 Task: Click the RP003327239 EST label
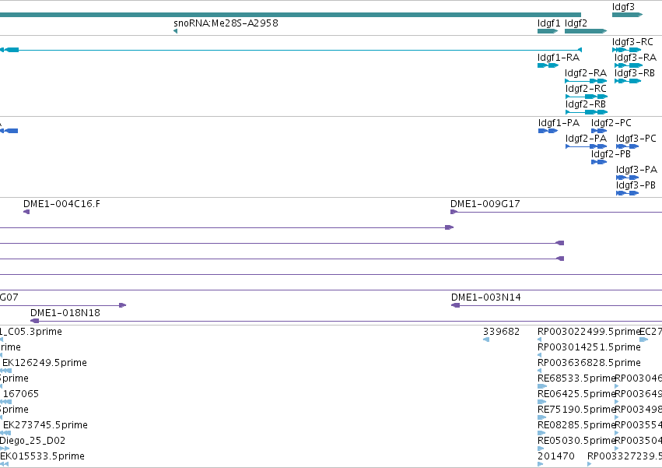[625, 456]
